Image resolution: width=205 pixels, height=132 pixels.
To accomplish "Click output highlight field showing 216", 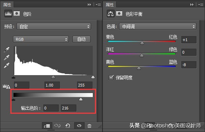I will (68, 108).
